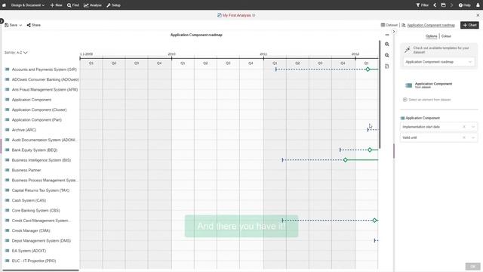The image size is (483, 272).
Task: Open the window list icon in top bar
Action: point(443,5)
